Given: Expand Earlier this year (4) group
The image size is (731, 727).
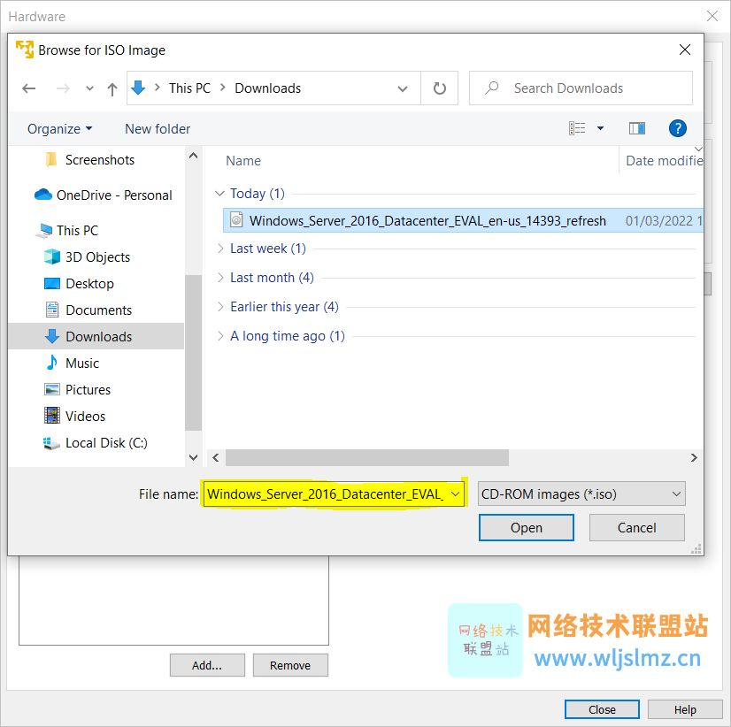Looking at the screenshot, I should click(220, 307).
